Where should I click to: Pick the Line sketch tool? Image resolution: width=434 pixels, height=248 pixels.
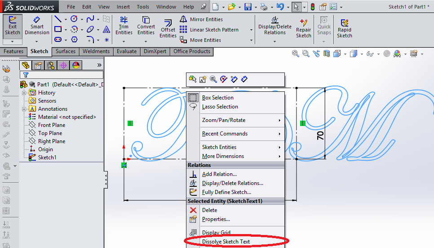pos(58,19)
